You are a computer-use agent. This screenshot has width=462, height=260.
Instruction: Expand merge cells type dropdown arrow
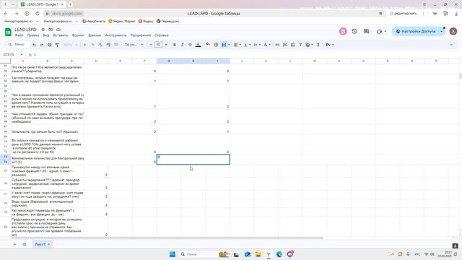(x=229, y=45)
